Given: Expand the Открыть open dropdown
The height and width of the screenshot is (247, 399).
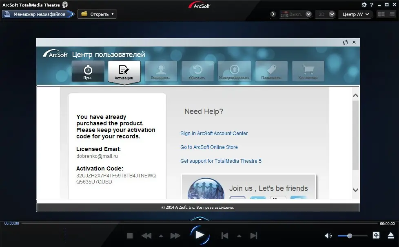Looking at the screenshot, I should click(97, 14).
